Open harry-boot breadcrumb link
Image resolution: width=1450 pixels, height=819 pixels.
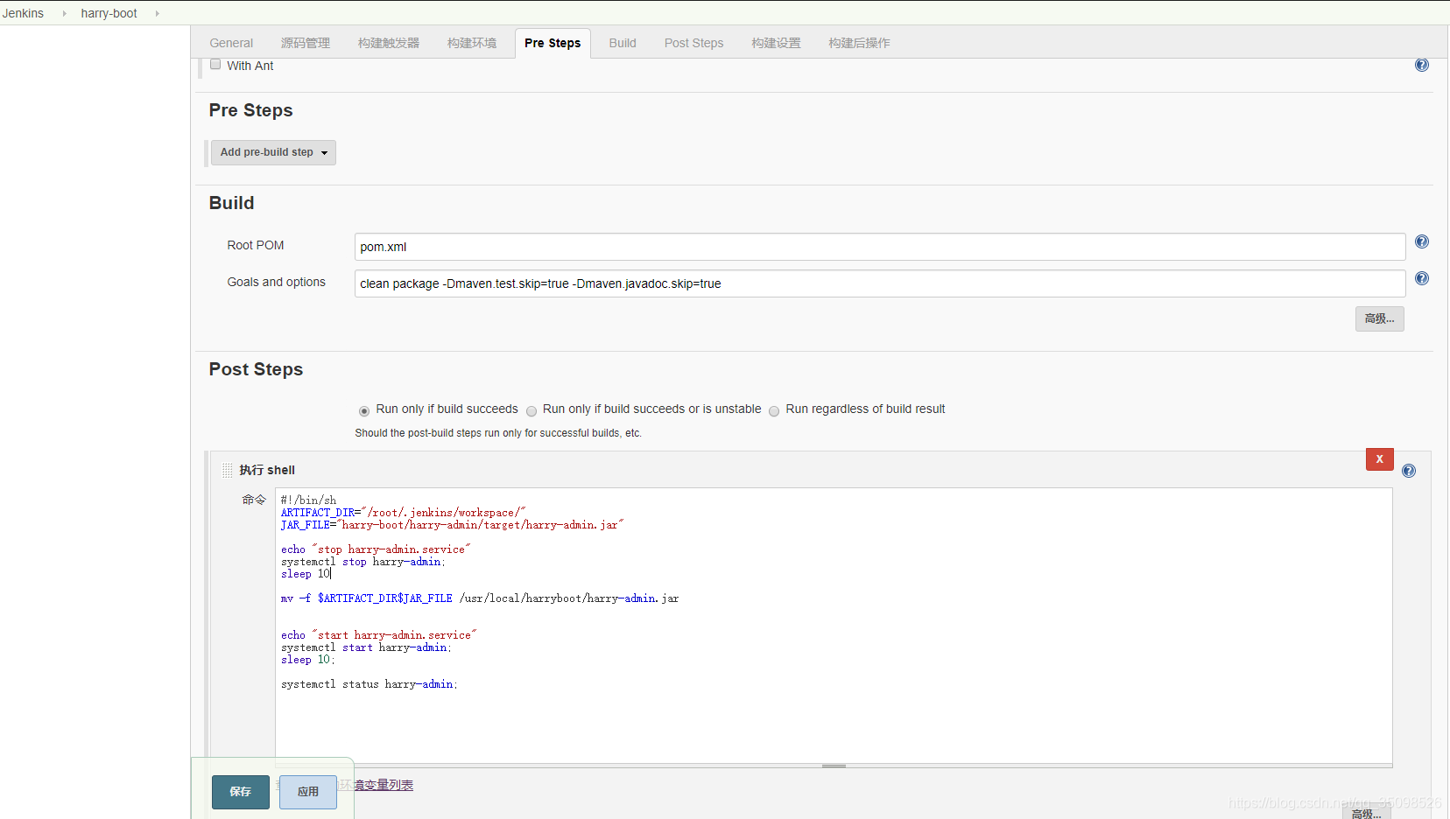click(x=109, y=13)
